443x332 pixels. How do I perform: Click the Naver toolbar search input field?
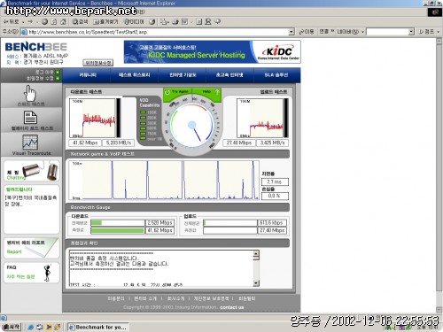387,32
